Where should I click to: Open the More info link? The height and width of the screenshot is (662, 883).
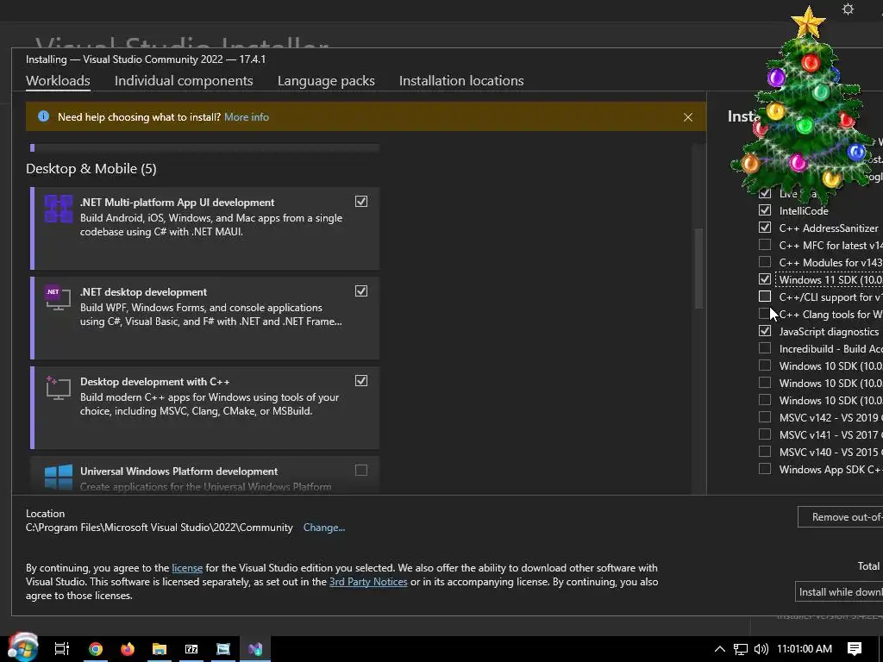click(x=247, y=117)
